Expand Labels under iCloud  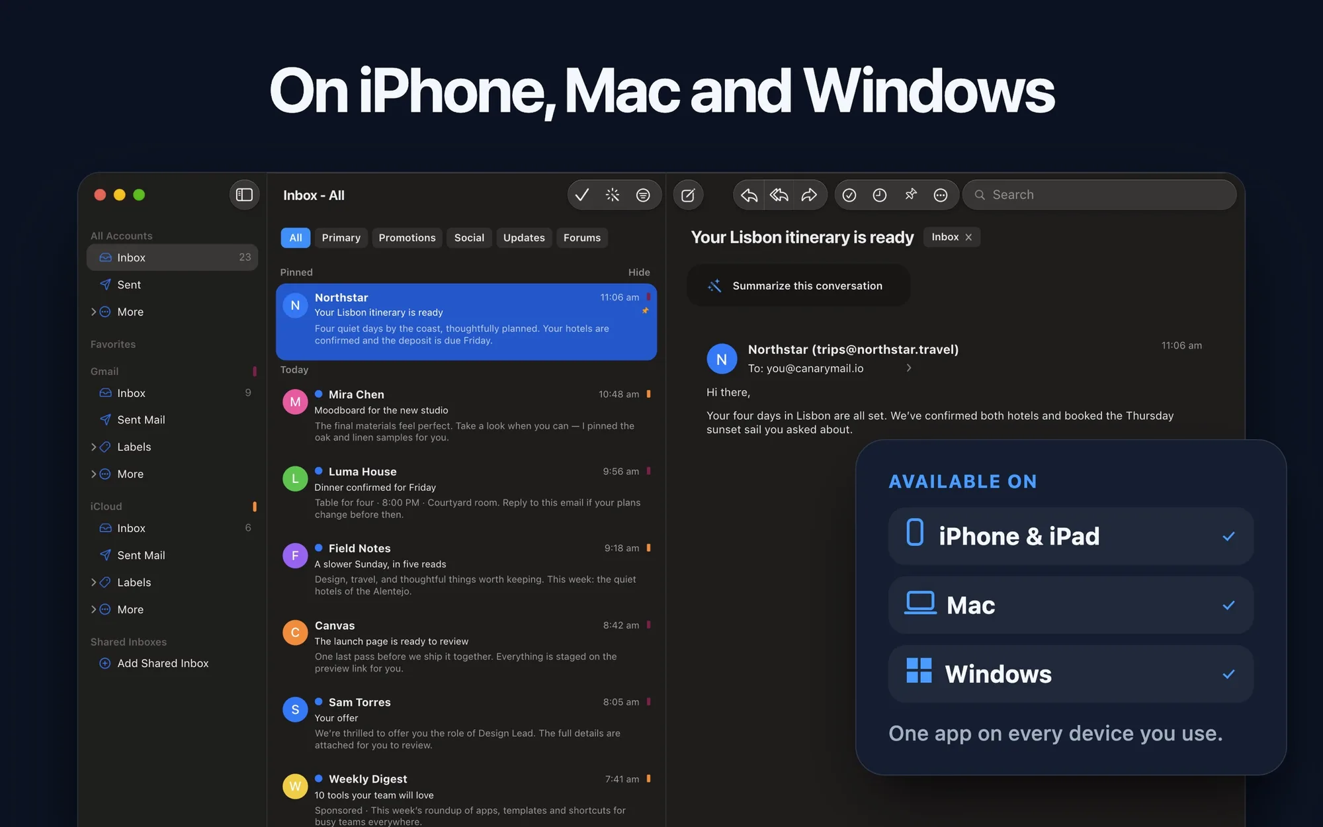point(94,582)
